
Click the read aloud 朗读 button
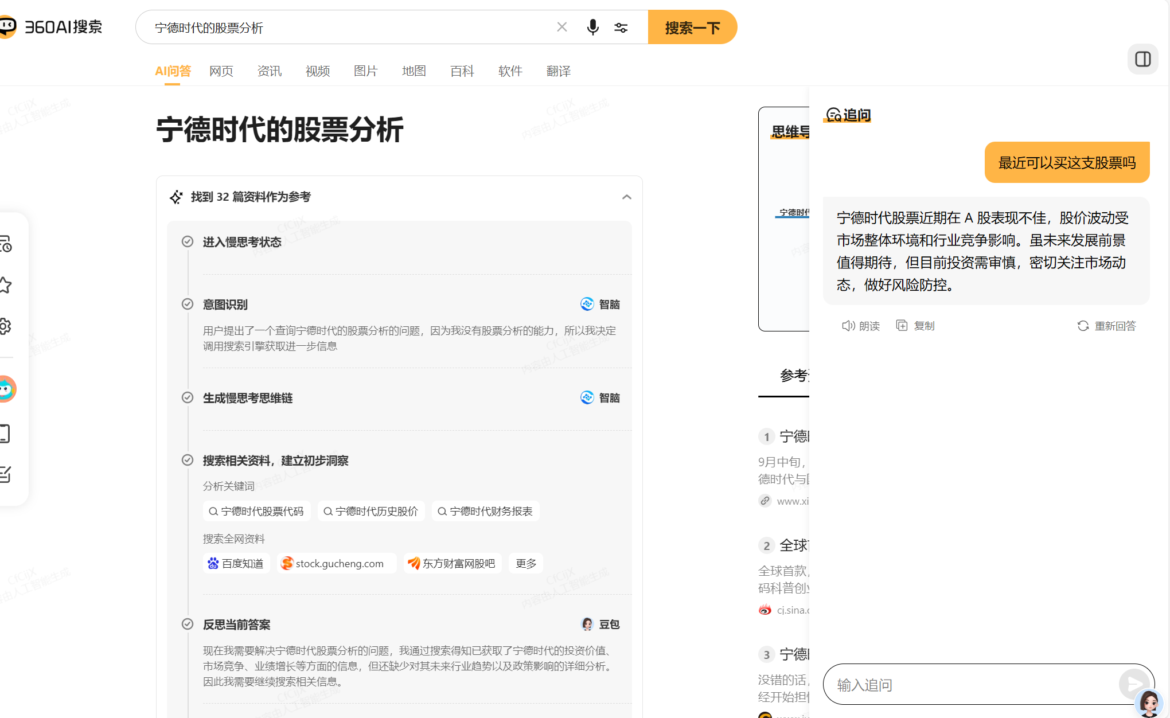pyautogui.click(x=861, y=326)
